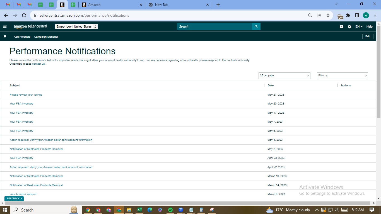Bookmark this page with the star
381x214 pixels.
tap(328, 15)
